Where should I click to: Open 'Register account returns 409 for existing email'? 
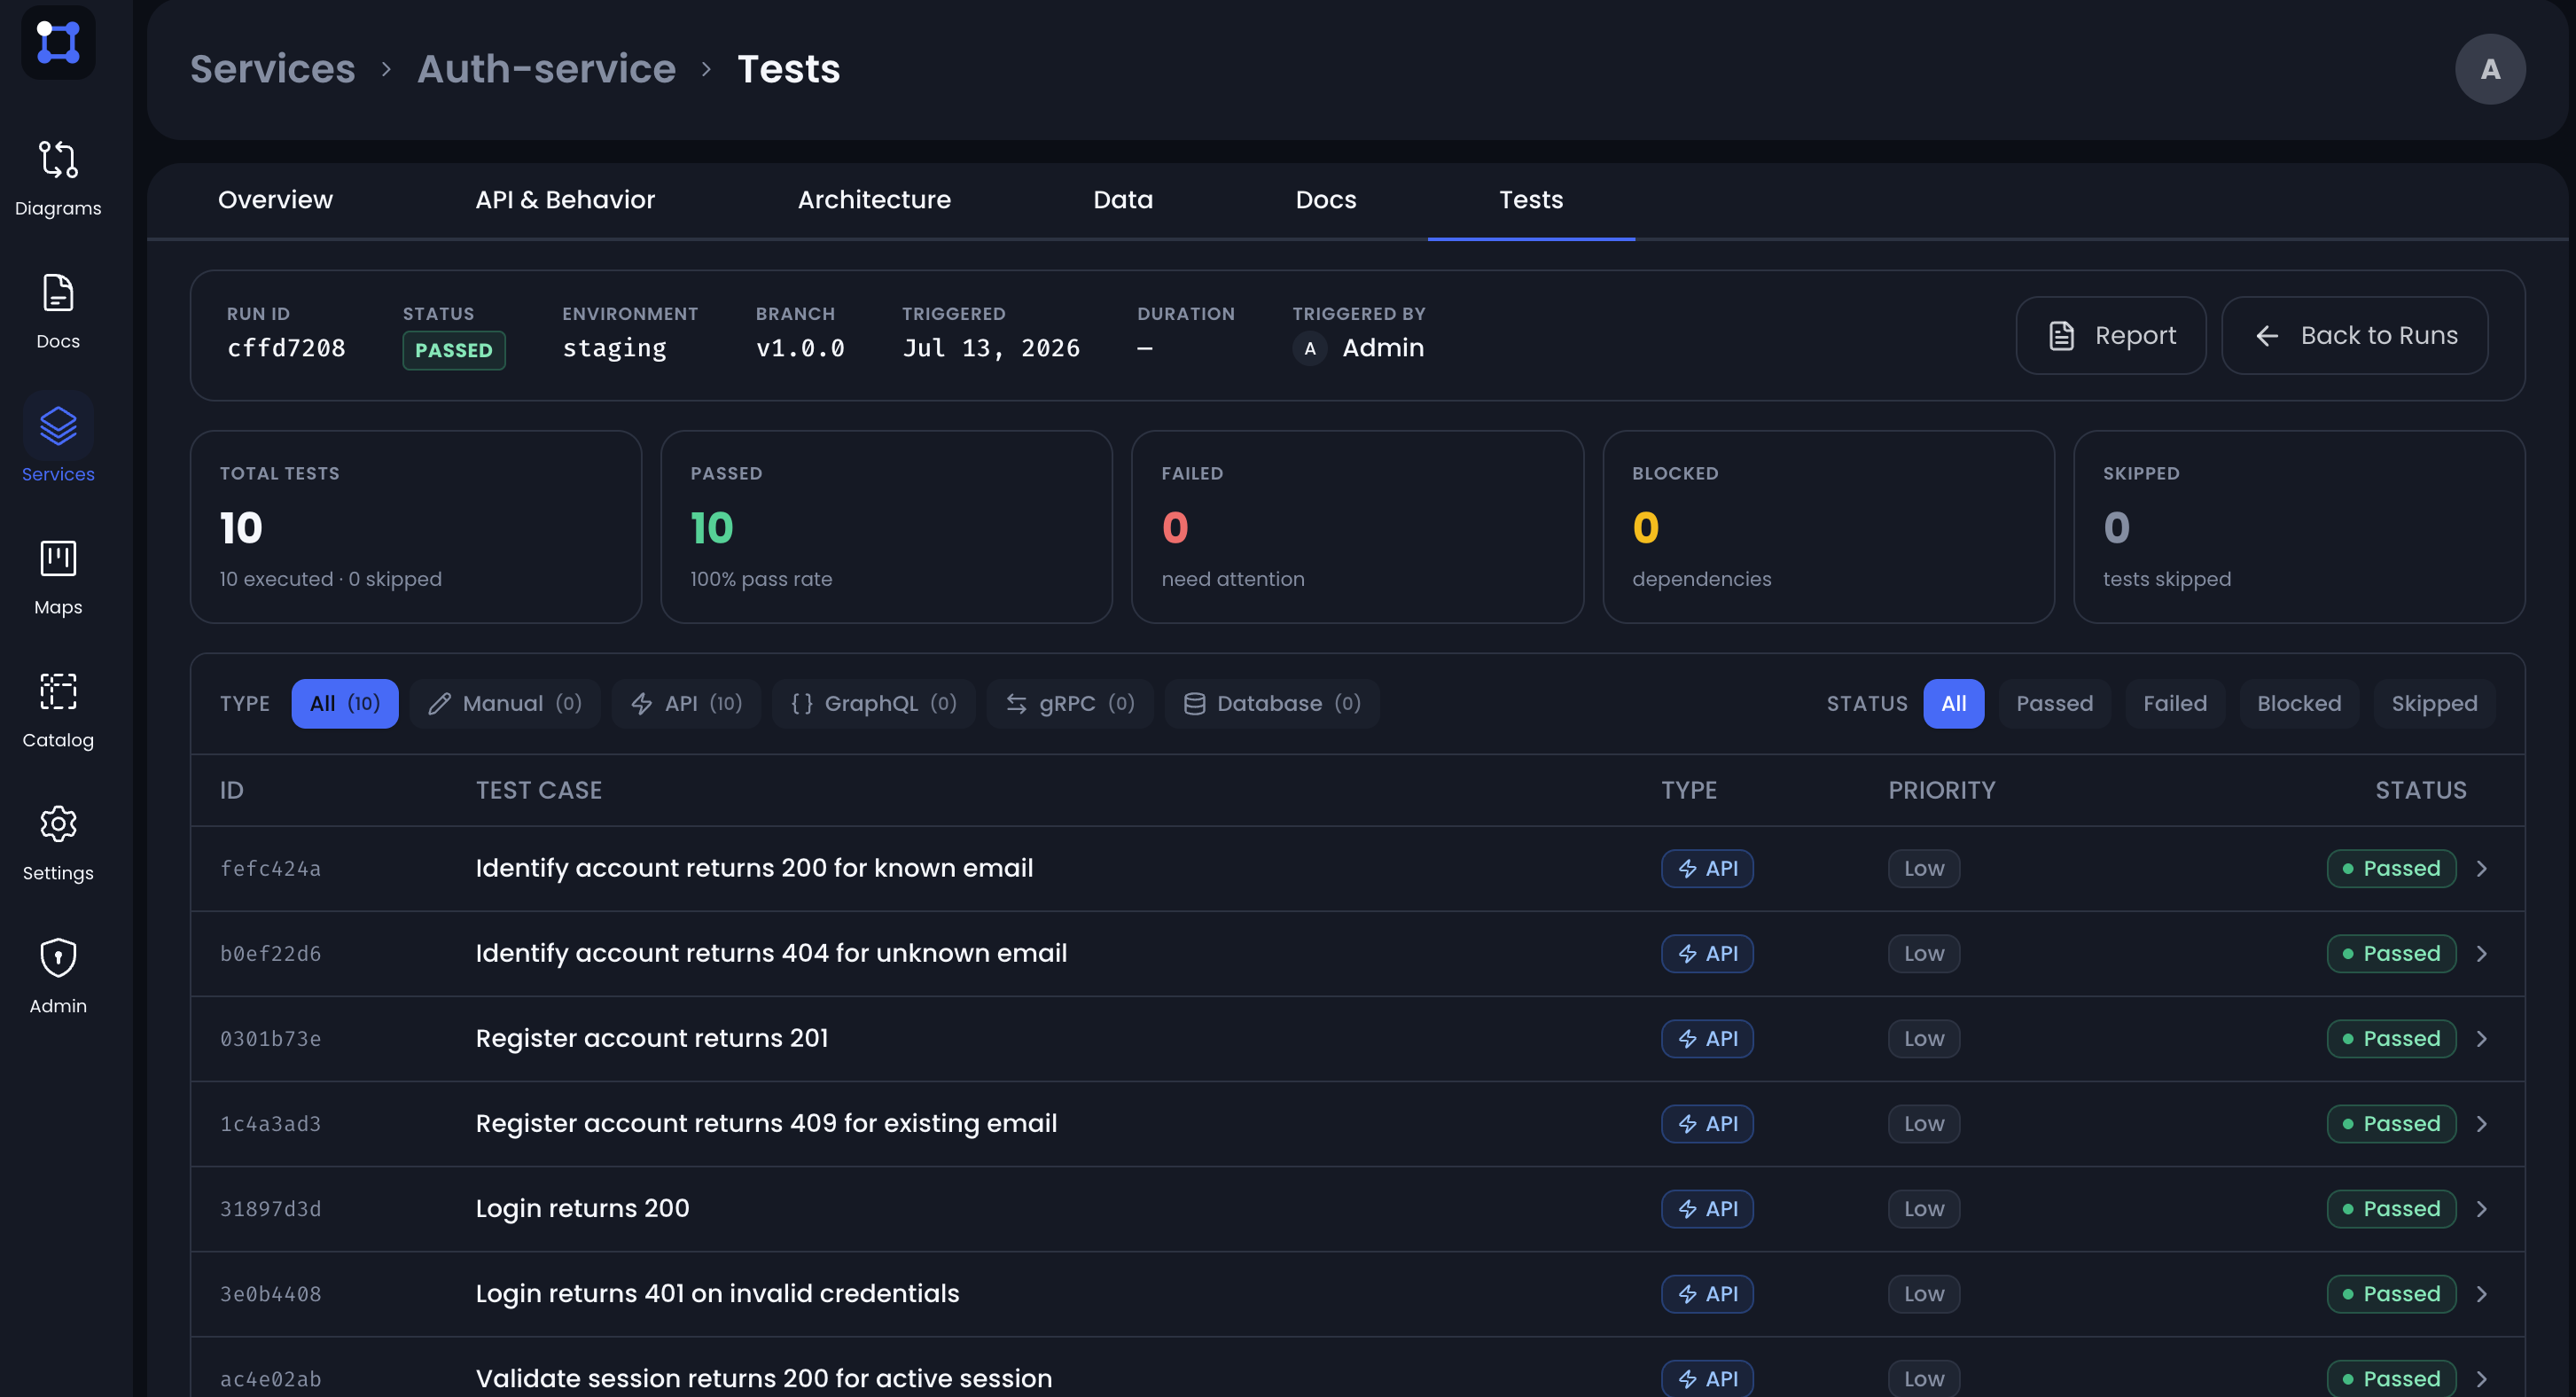coord(766,1124)
